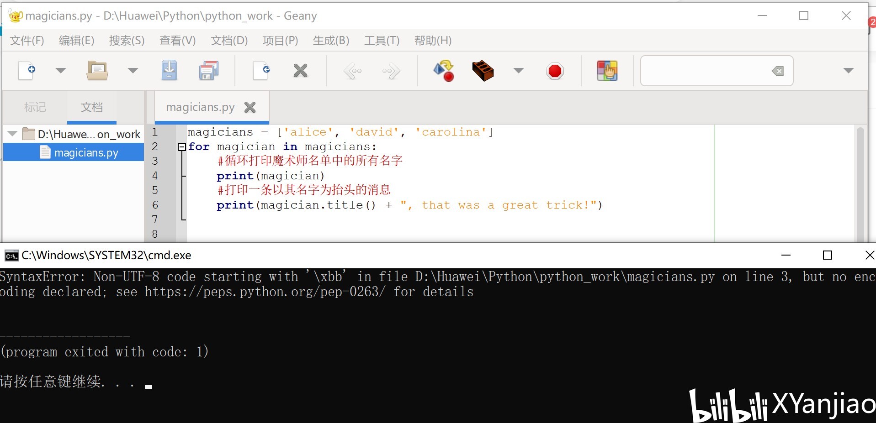Open the 工具(T) menu

tap(381, 41)
